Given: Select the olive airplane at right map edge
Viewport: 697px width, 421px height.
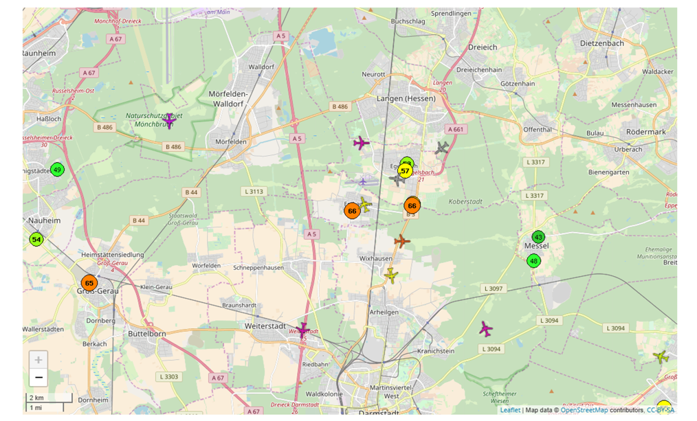Looking at the screenshot, I should 661,356.
